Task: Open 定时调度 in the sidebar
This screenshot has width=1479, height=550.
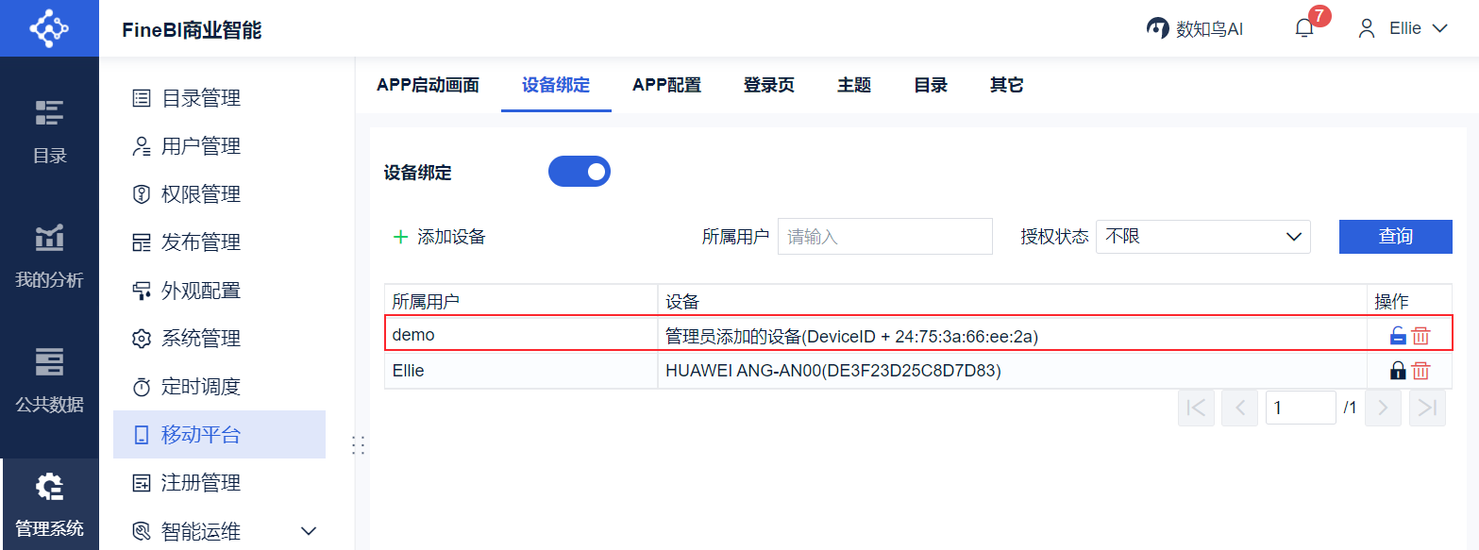Action: coord(219,387)
